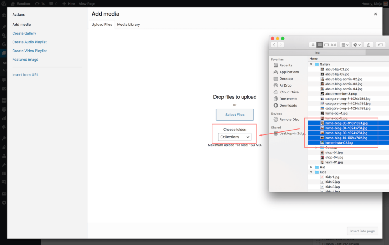Screen dimensions: 389x245
Task: Click the WordPress logo in the admin bar
Action: pyautogui.click(x=4, y=3)
